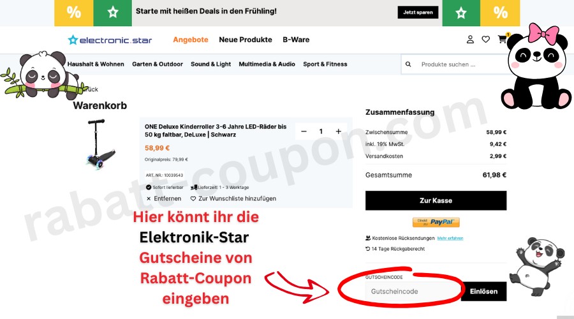Click the search magnifier icon
The height and width of the screenshot is (319, 574).
pos(408,64)
